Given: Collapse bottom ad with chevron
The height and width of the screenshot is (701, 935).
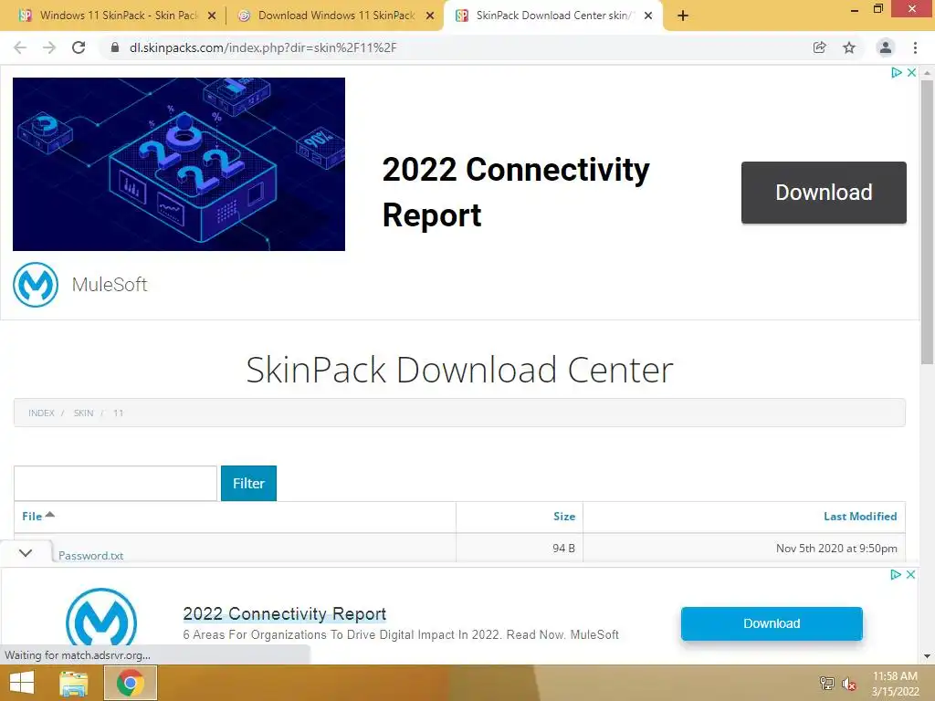Looking at the screenshot, I should (x=26, y=553).
